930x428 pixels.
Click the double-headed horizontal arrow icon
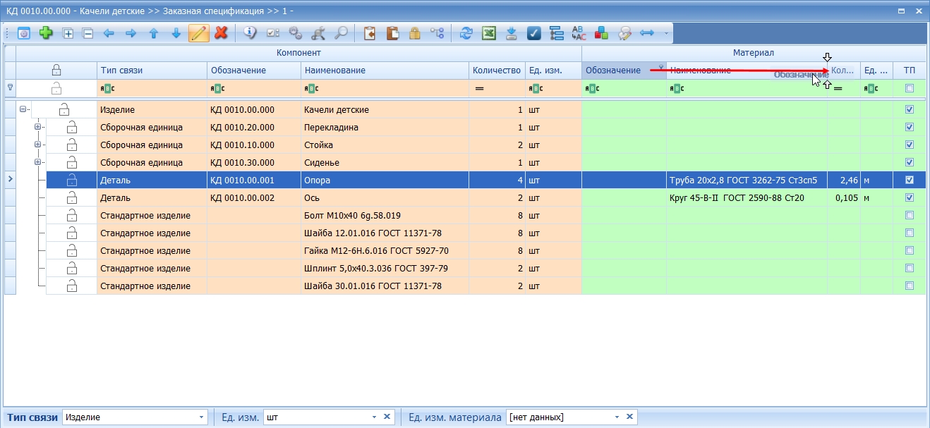coord(646,33)
